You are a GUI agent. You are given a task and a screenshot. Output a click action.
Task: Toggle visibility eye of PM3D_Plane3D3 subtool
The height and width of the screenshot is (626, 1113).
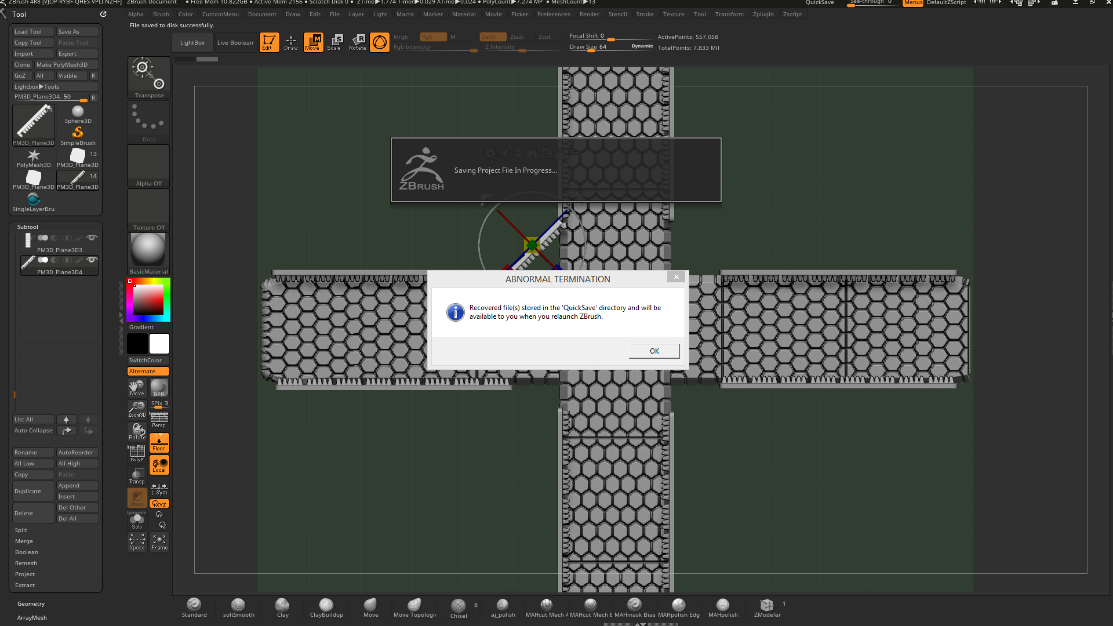92,238
